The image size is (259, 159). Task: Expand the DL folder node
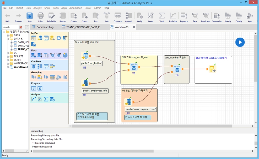pos(8,53)
